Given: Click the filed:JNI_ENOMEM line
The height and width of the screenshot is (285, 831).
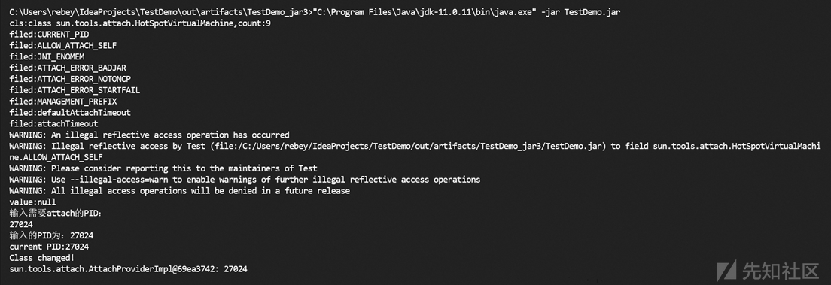Looking at the screenshot, I should tap(47, 56).
